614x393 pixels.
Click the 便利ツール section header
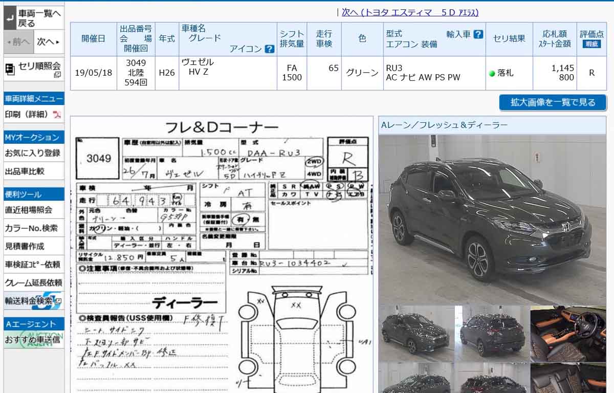click(x=34, y=194)
